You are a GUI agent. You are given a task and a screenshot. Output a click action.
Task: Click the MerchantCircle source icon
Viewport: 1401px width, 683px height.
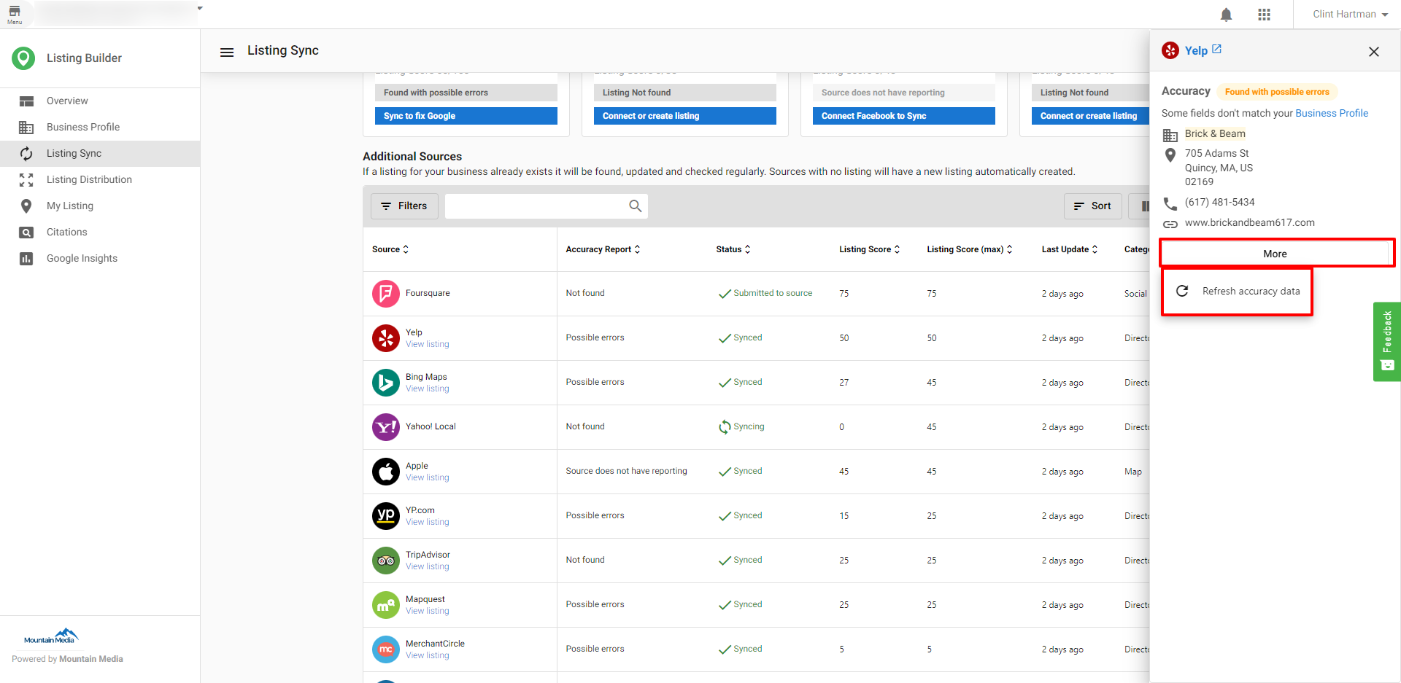pyautogui.click(x=386, y=649)
